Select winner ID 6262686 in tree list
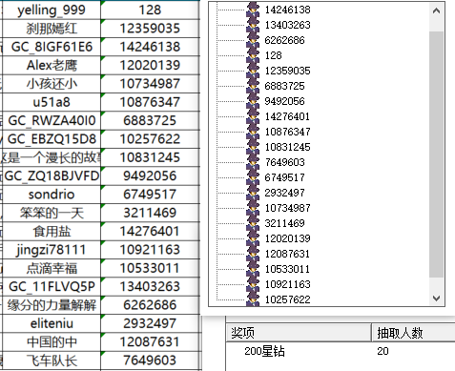The height and width of the screenshot is (371, 455). pyautogui.click(x=284, y=40)
